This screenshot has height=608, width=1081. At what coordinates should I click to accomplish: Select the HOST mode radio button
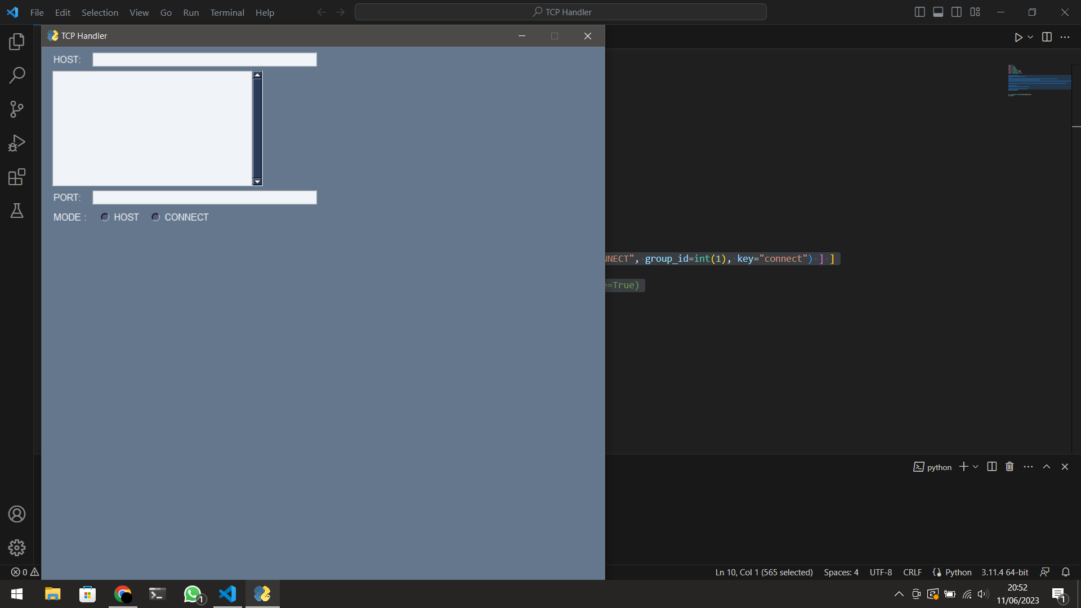(105, 217)
